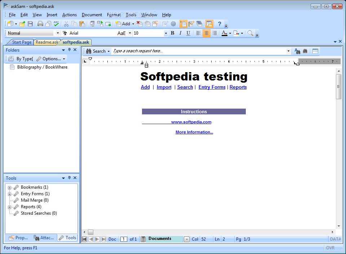Go to first document navigation button
Viewport: 346px width, 254px height.
point(84,239)
